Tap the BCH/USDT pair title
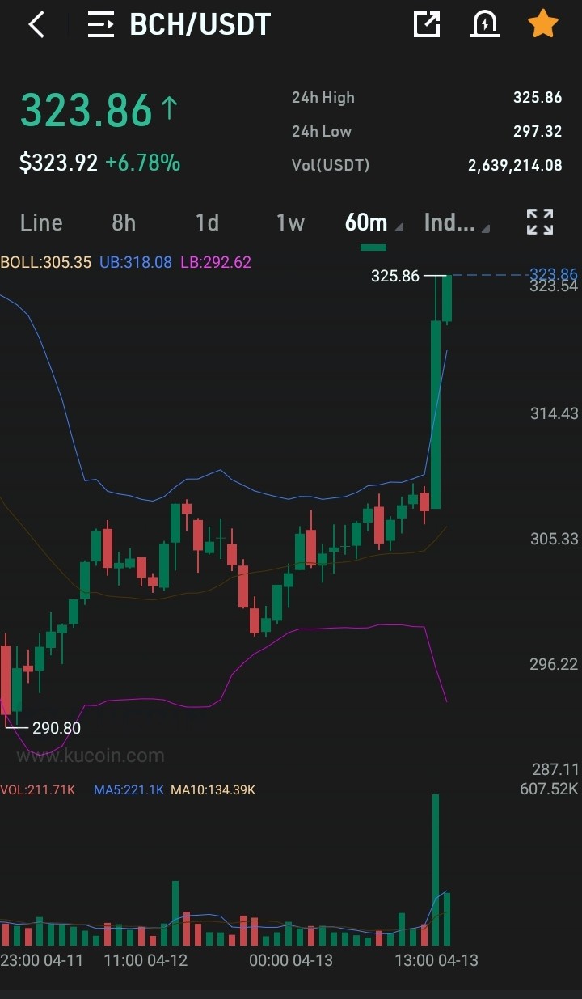This screenshot has height=999, width=582. [200, 24]
